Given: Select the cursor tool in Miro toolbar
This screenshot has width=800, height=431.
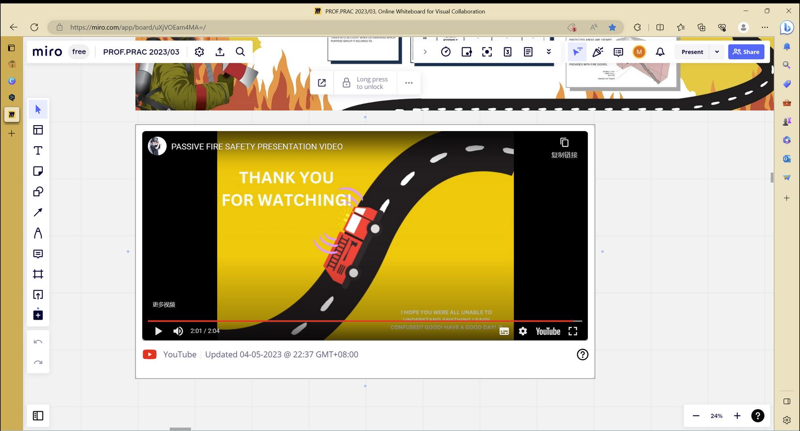Looking at the screenshot, I should pyautogui.click(x=38, y=110).
